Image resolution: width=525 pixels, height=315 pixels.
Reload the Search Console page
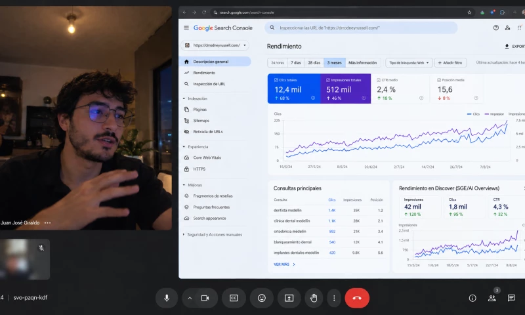[204, 12]
